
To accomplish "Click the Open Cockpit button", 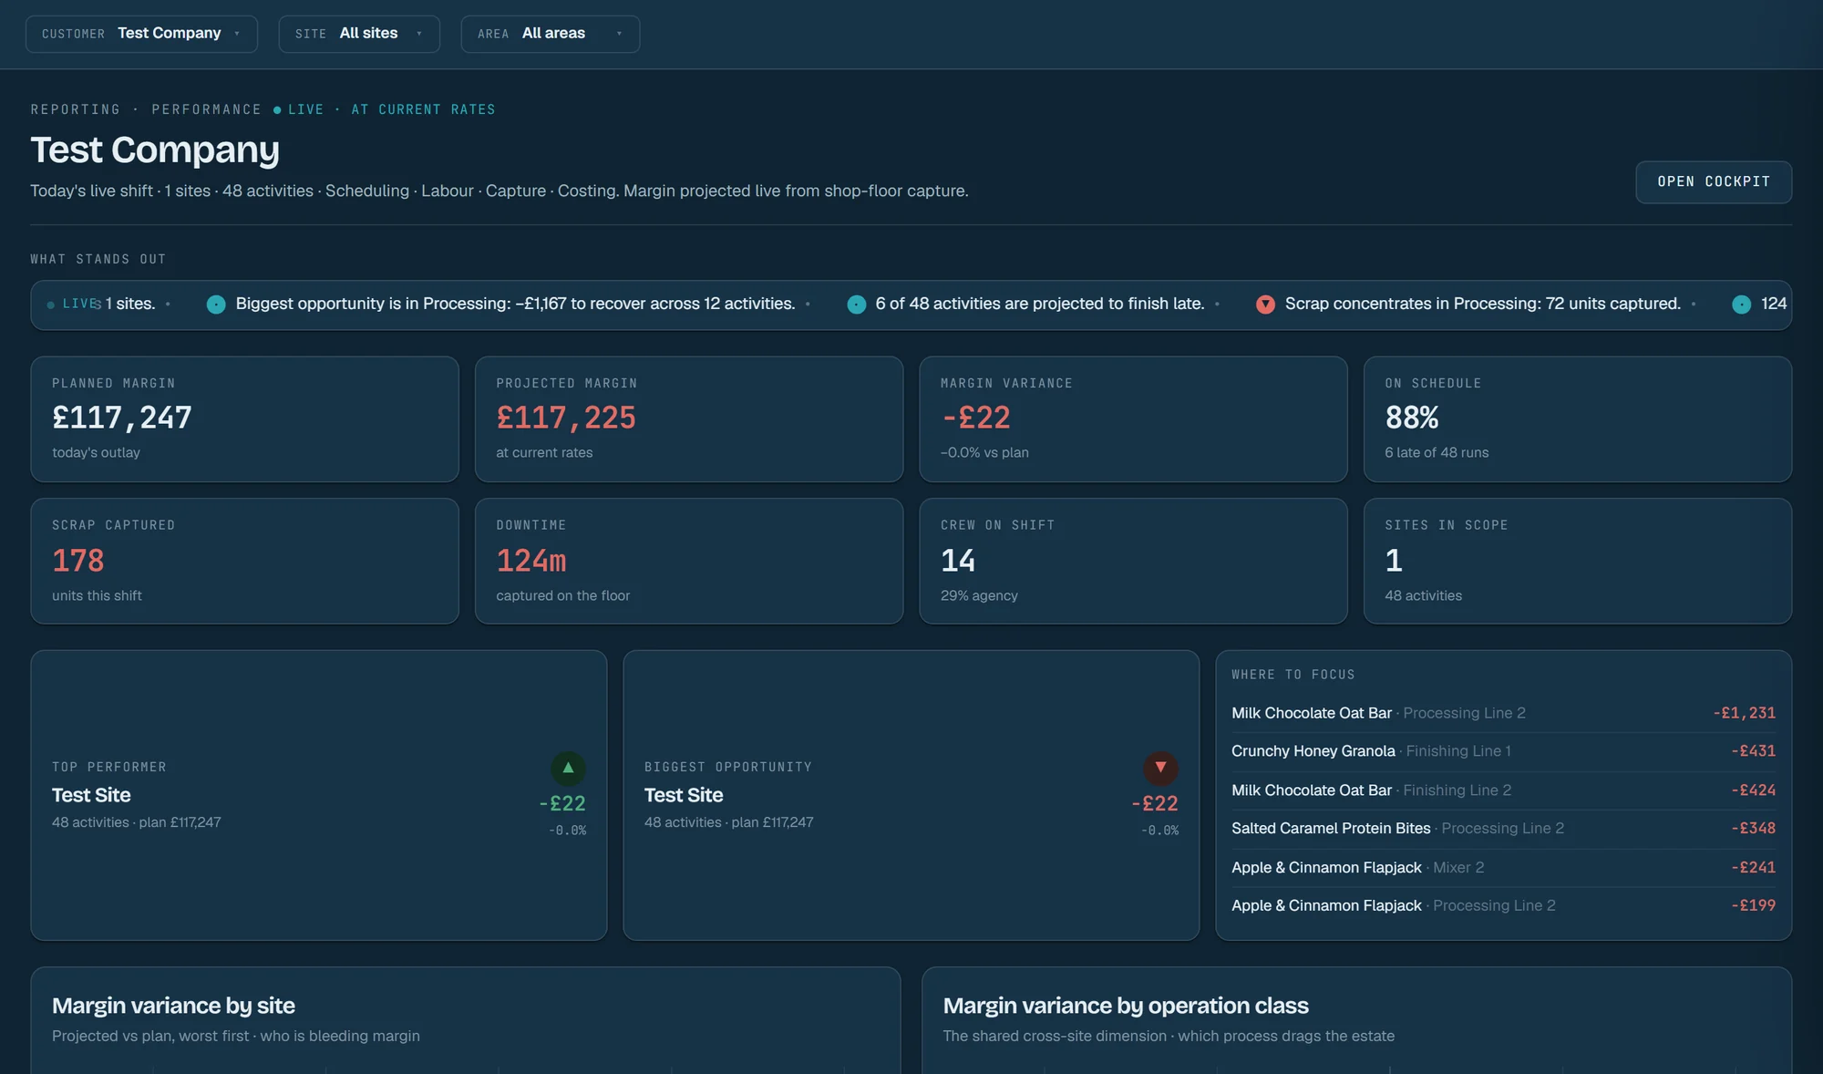I will 1714,182.
